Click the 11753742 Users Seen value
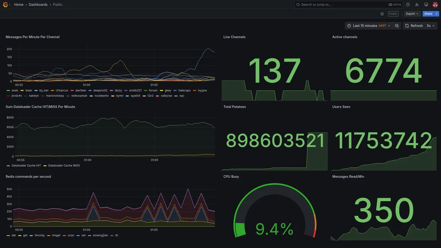This screenshot has height=248, width=441. point(383,141)
